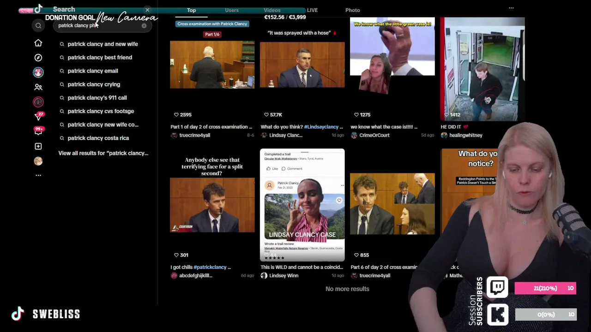
Task: Open the Lindsey Winn username link
Action: [x=283, y=275]
